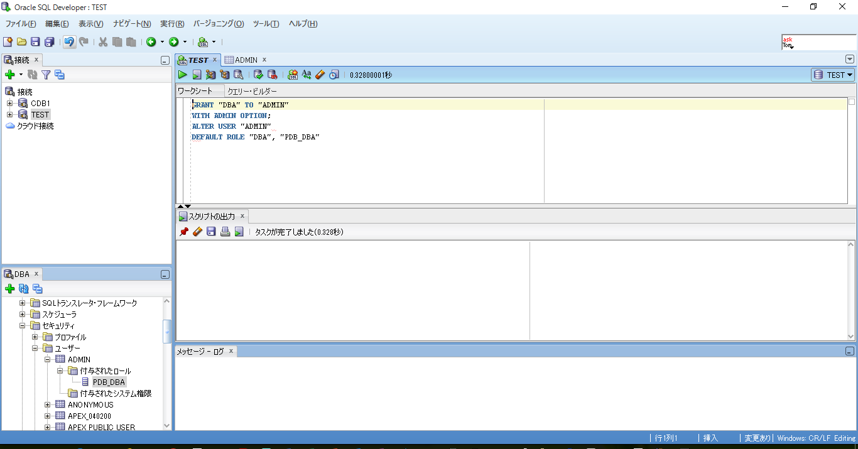Click the SQL Tuning Advisor icon
The width and height of the screenshot is (858, 449).
pyautogui.click(x=239, y=75)
